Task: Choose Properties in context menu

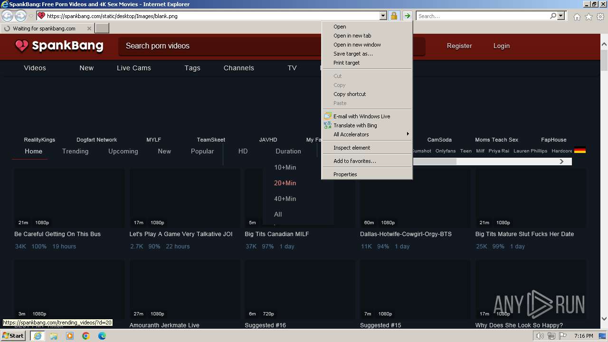Action: (367, 174)
